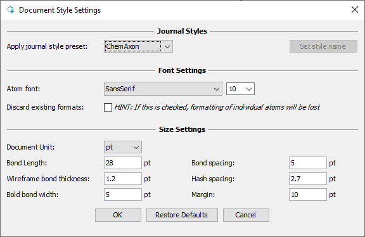Viewport: 365px width, 237px height.
Task: Click the Set style name button
Action: (323, 46)
